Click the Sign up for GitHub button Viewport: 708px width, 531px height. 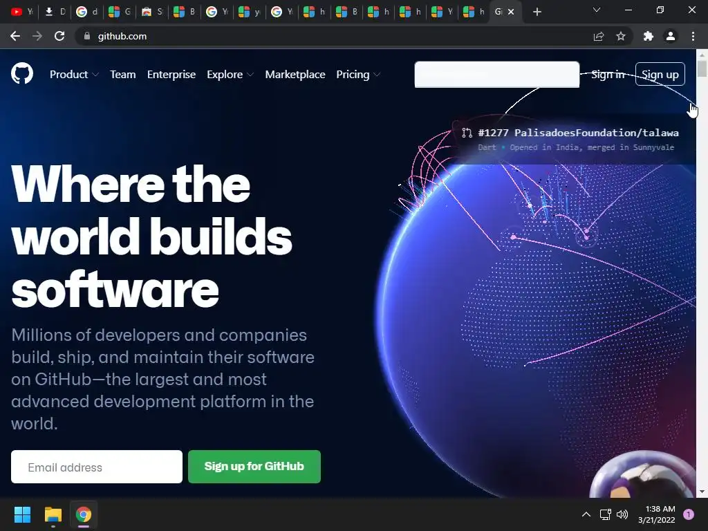click(254, 467)
